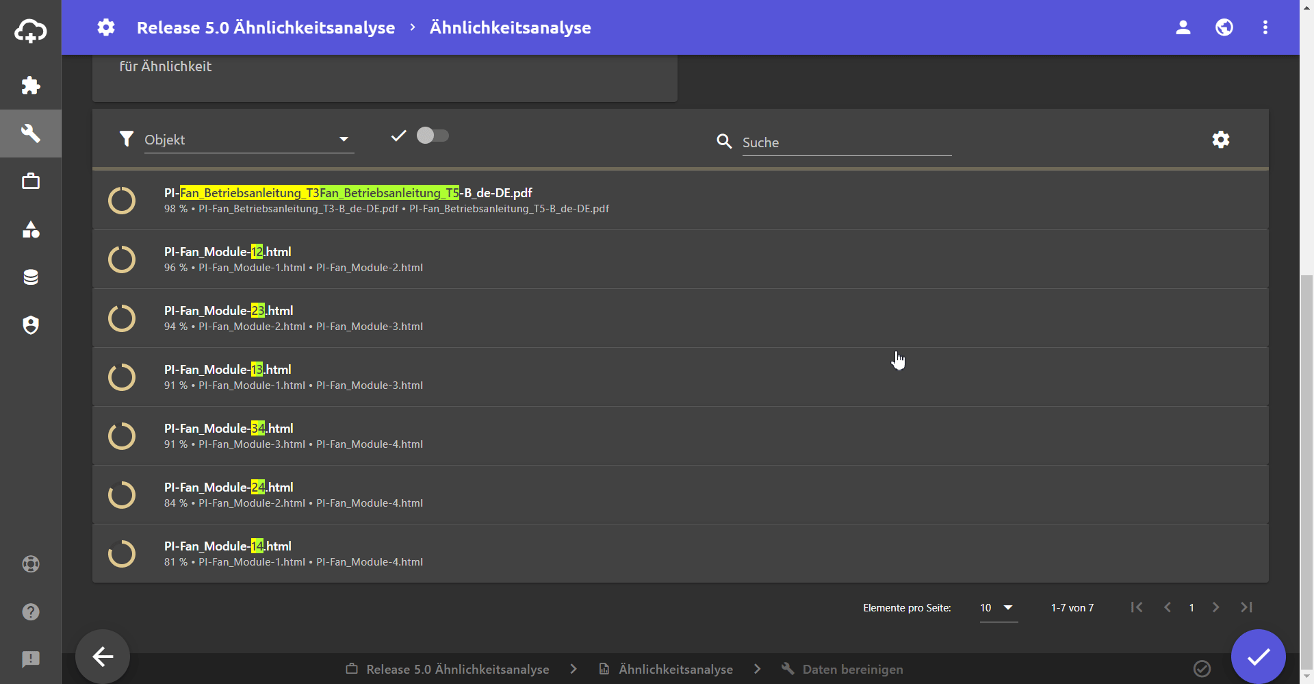Image resolution: width=1314 pixels, height=684 pixels.
Task: Click the round checkmark confirm button
Action: tap(1259, 657)
